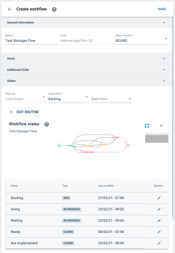Open help icon beside Create workflow title

click(54, 9)
